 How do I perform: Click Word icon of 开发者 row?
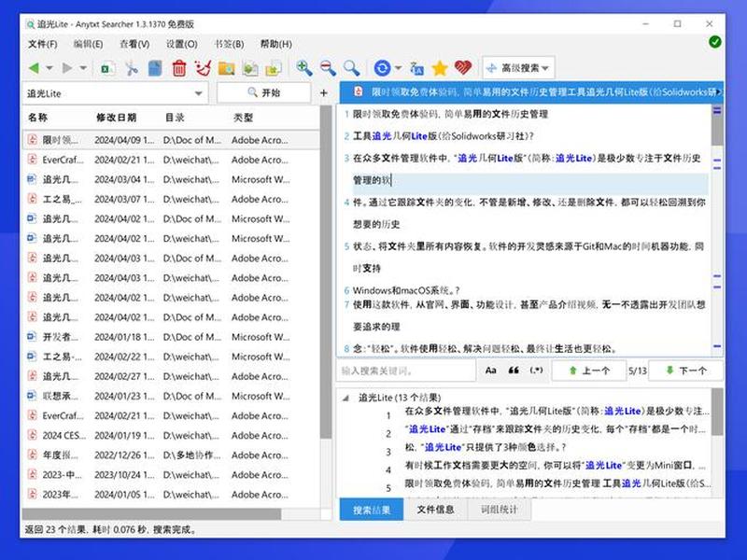32,337
